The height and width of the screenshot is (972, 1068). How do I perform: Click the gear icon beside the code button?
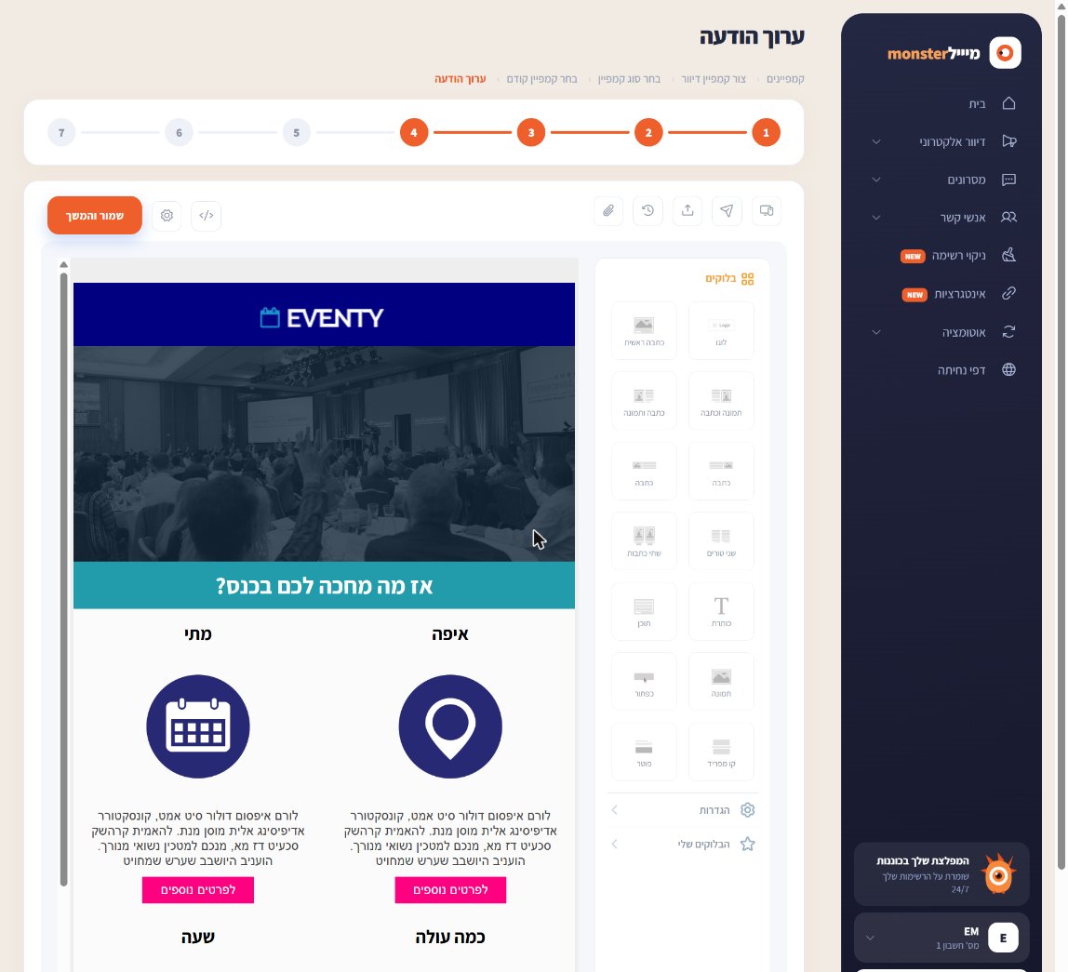pyautogui.click(x=167, y=216)
